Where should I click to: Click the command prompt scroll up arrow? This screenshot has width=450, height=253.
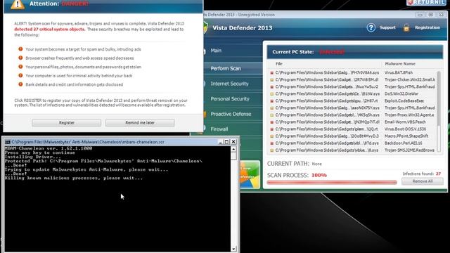[233, 149]
